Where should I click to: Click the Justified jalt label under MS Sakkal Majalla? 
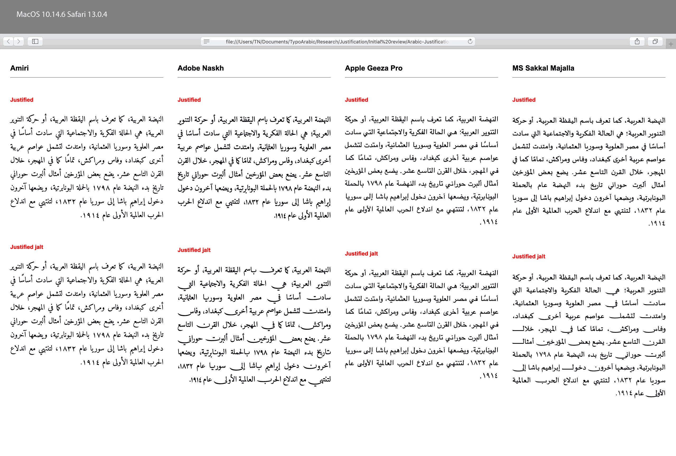pyautogui.click(x=529, y=256)
